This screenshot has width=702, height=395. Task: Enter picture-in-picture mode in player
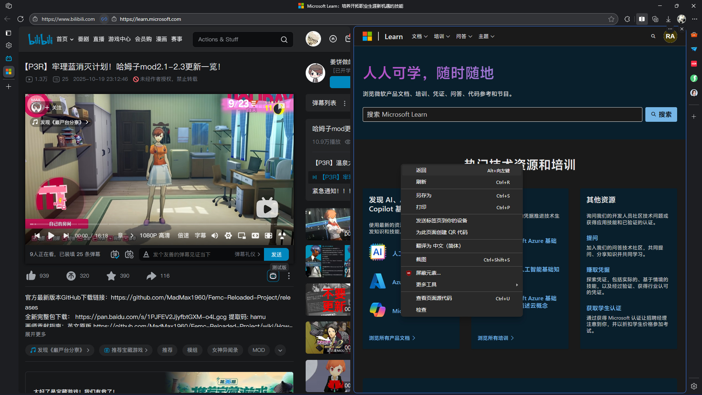point(242,236)
